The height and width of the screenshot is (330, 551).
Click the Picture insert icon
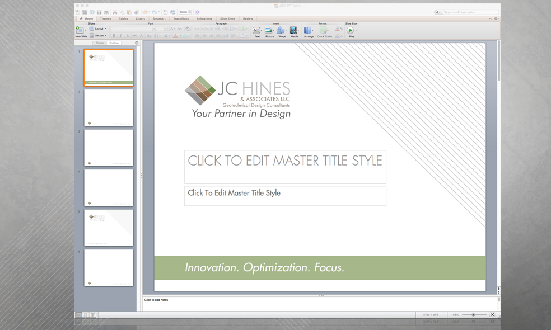(x=269, y=31)
